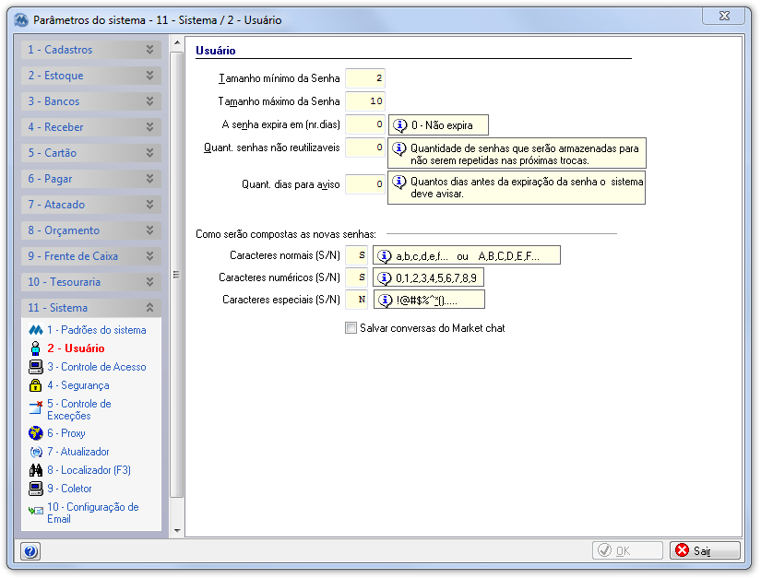Image resolution: width=761 pixels, height=578 pixels.
Task: Focus the Quant. dias para aviso field
Action: [x=365, y=184]
